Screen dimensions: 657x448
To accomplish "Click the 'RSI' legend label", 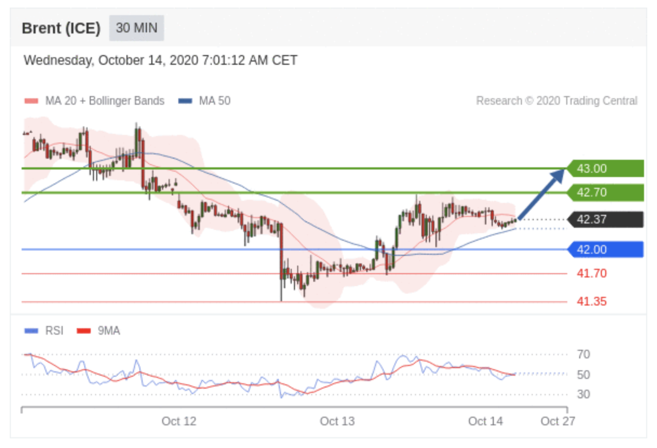I will 54,331.
